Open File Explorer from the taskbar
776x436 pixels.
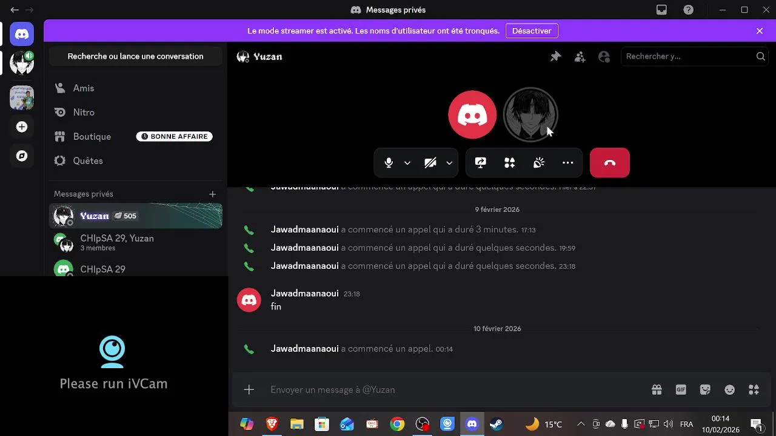[x=296, y=424]
